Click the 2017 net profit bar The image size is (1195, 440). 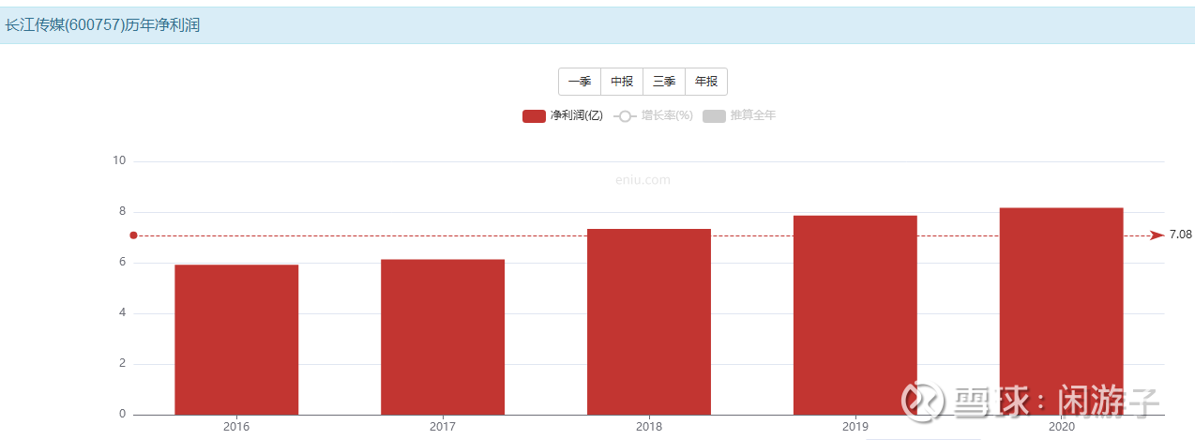point(443,337)
